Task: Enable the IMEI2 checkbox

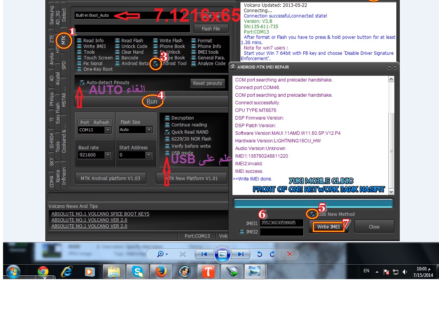Action: 242,232
